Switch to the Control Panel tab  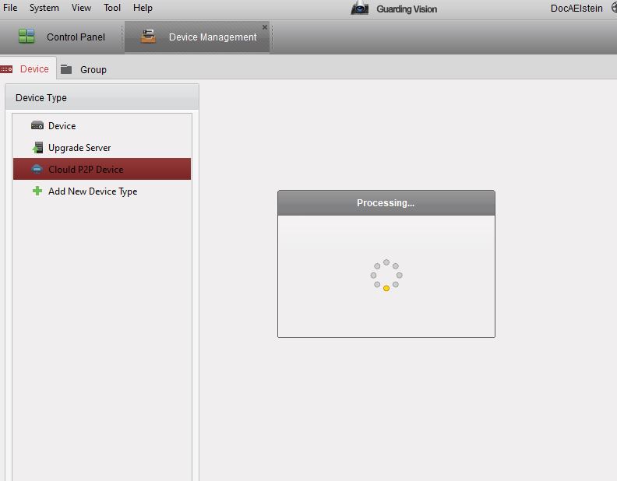(76, 37)
